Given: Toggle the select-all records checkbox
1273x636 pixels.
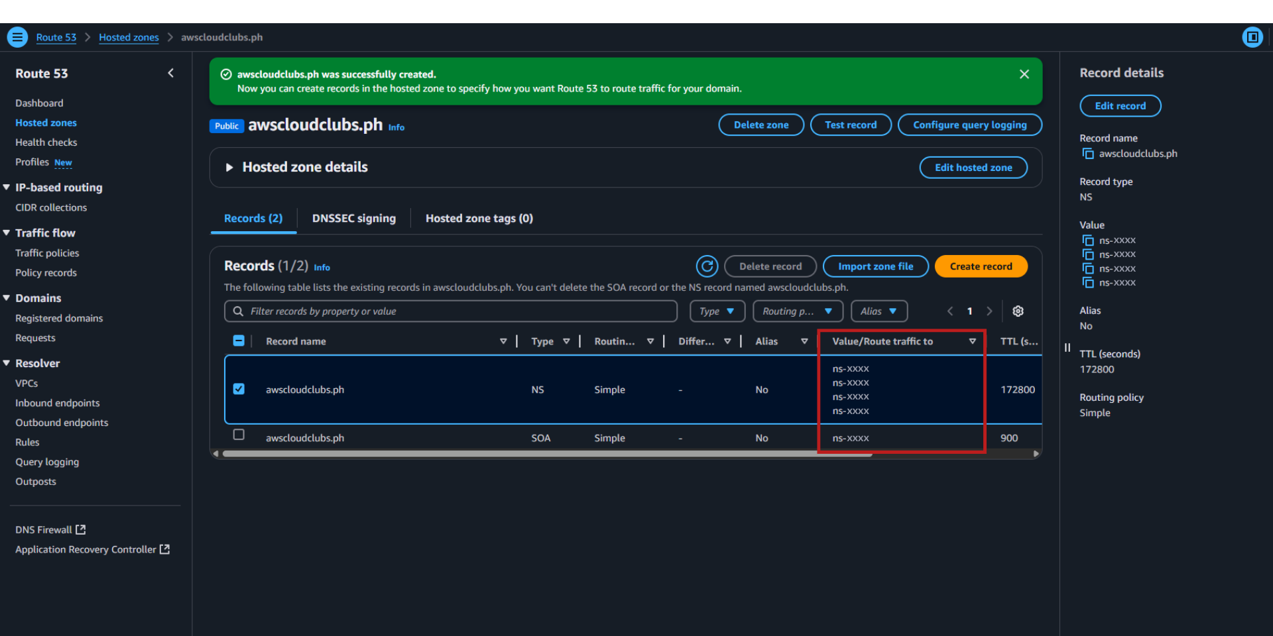Looking at the screenshot, I should click(239, 341).
